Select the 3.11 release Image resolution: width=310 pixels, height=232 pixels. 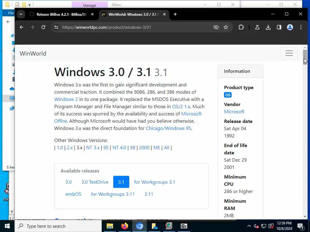pos(149,194)
